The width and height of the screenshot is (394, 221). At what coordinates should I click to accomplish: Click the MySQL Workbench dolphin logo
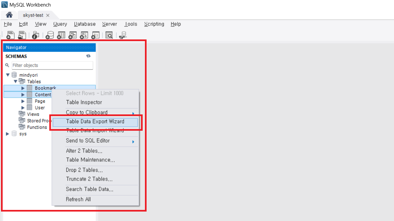point(5,5)
